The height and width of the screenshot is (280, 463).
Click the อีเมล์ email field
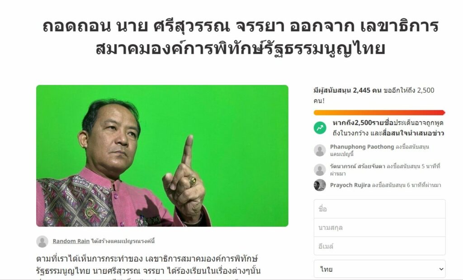pos(379,246)
